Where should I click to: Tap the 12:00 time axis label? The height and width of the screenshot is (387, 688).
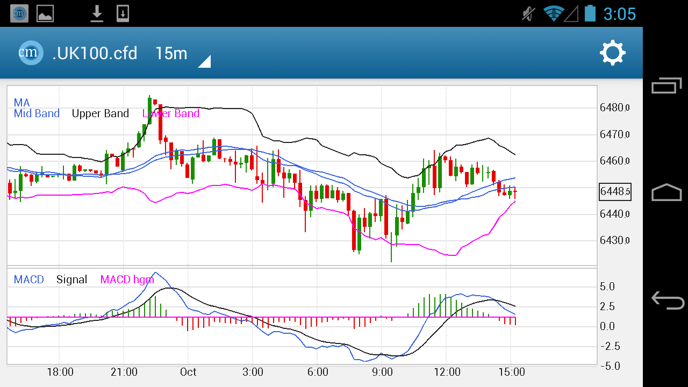447,372
